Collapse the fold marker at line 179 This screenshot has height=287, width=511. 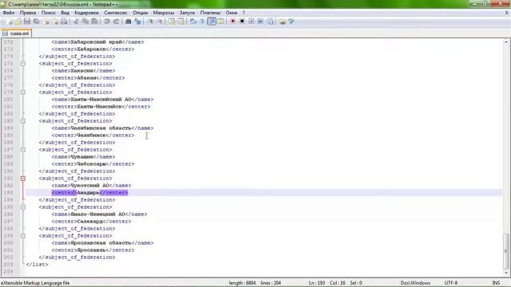click(x=23, y=92)
